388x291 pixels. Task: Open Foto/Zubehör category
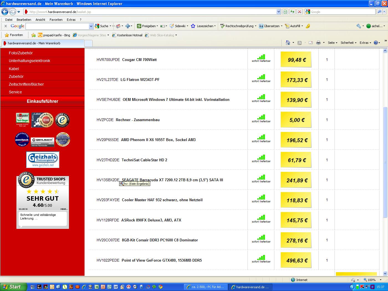(x=21, y=53)
